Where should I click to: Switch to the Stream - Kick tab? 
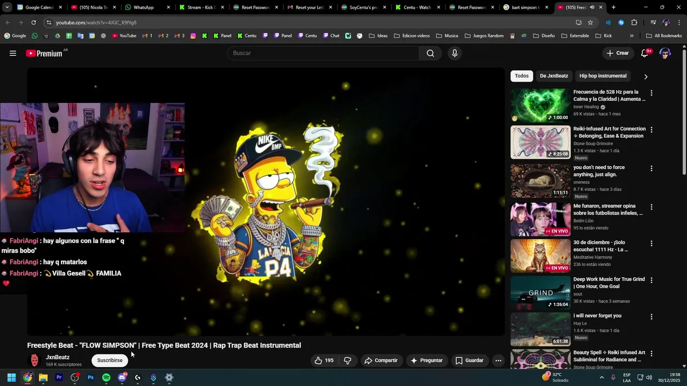coord(201,8)
